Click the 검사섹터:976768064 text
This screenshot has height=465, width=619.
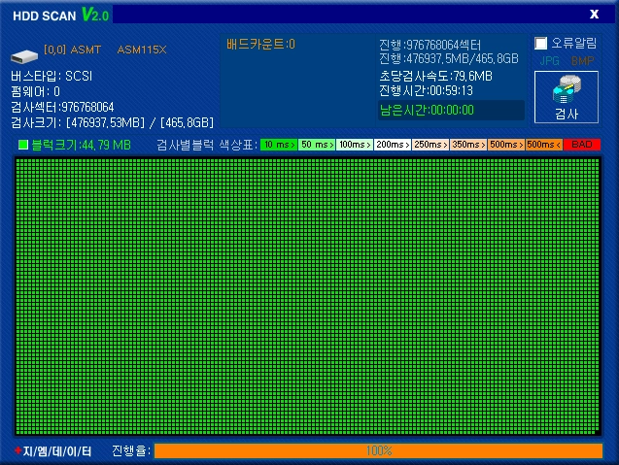point(62,108)
